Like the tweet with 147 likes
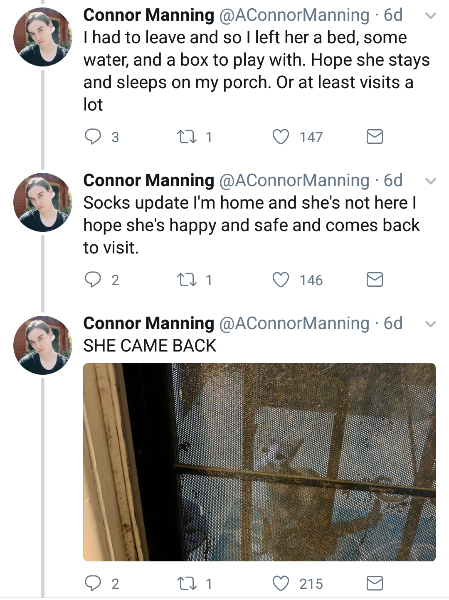449x600 pixels. click(x=281, y=137)
